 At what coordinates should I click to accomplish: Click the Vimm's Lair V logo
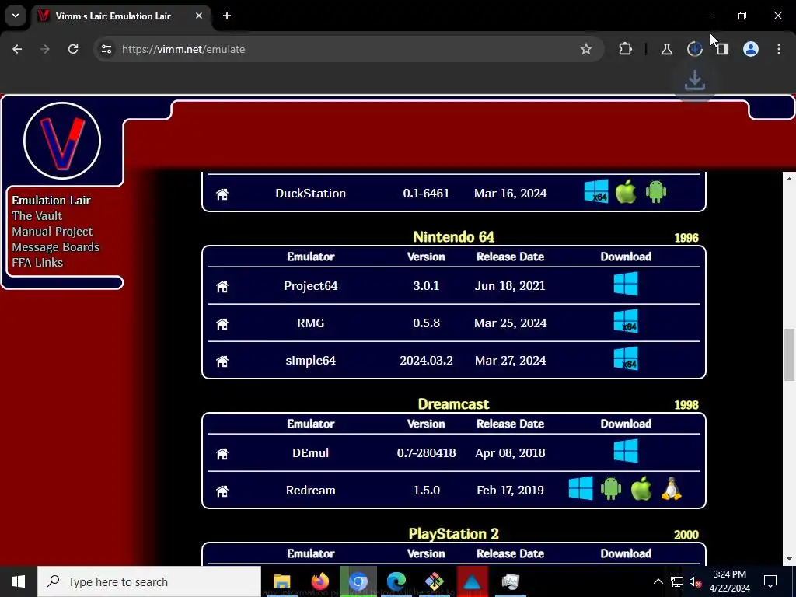62,141
